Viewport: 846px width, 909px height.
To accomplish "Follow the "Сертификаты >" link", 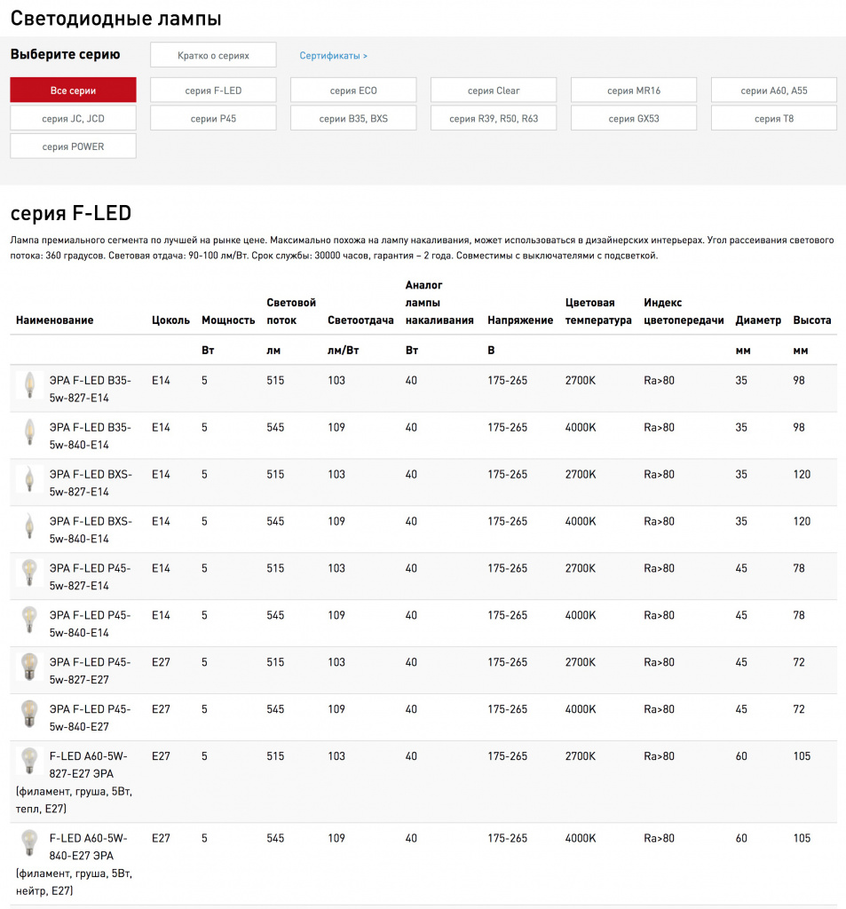I will click(x=334, y=56).
